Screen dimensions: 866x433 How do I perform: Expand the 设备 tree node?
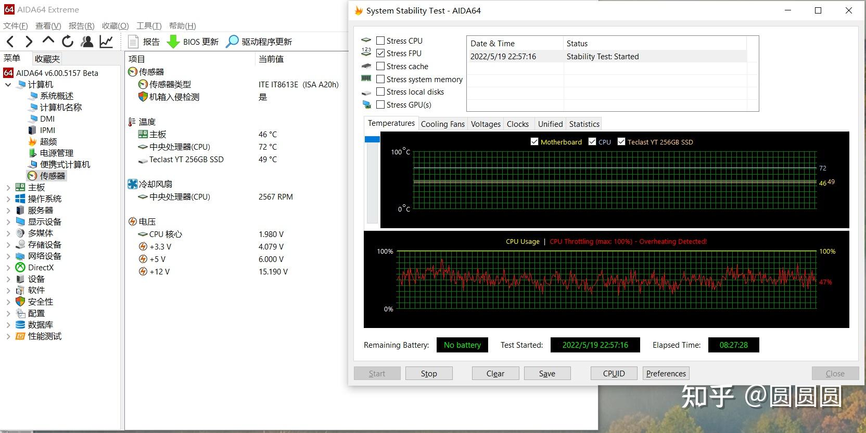8,279
